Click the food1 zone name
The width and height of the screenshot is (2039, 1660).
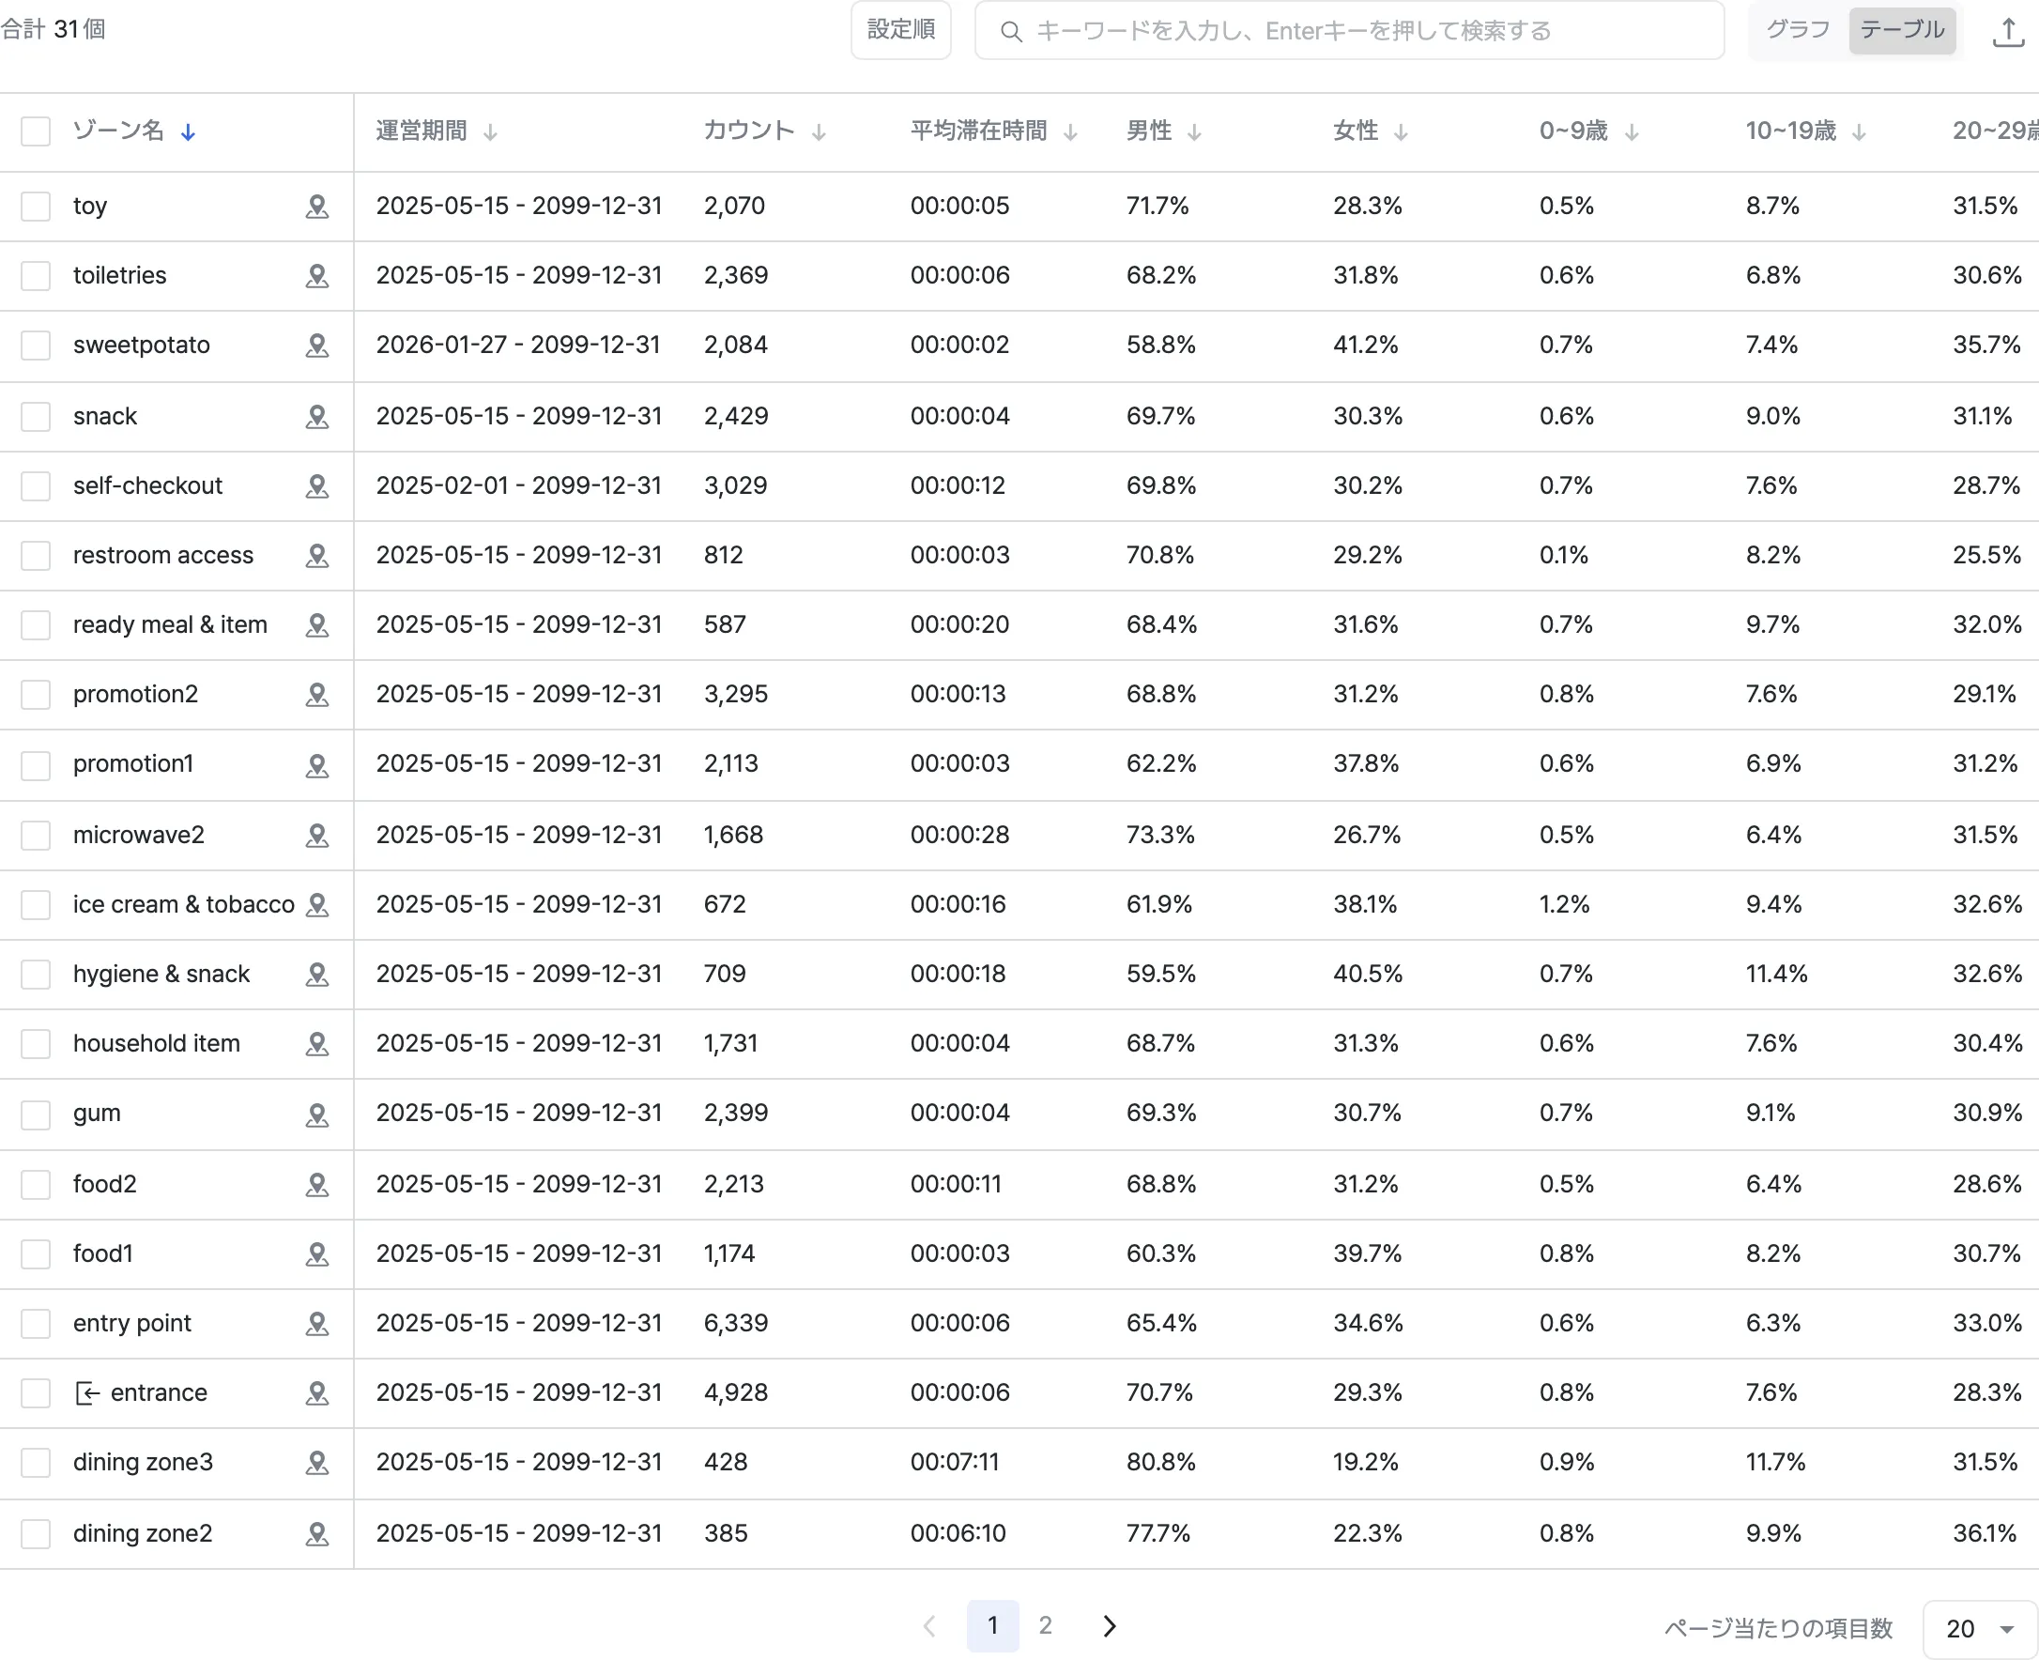click(x=102, y=1253)
